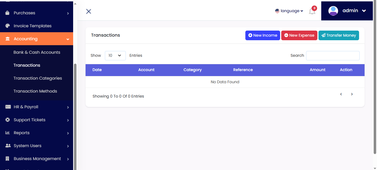Close the sidebar with the X icon
This screenshot has height=170, width=377.
point(89,11)
